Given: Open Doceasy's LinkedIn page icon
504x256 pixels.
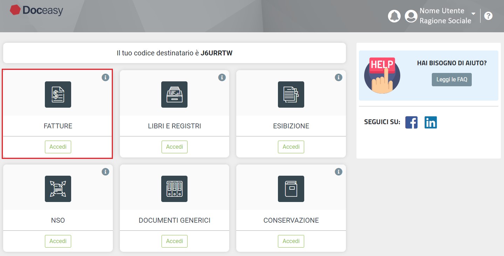Looking at the screenshot, I should tap(430, 122).
